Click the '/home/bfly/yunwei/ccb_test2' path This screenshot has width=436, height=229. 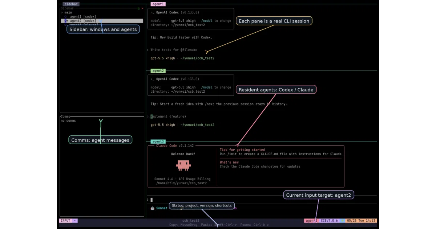181,183
